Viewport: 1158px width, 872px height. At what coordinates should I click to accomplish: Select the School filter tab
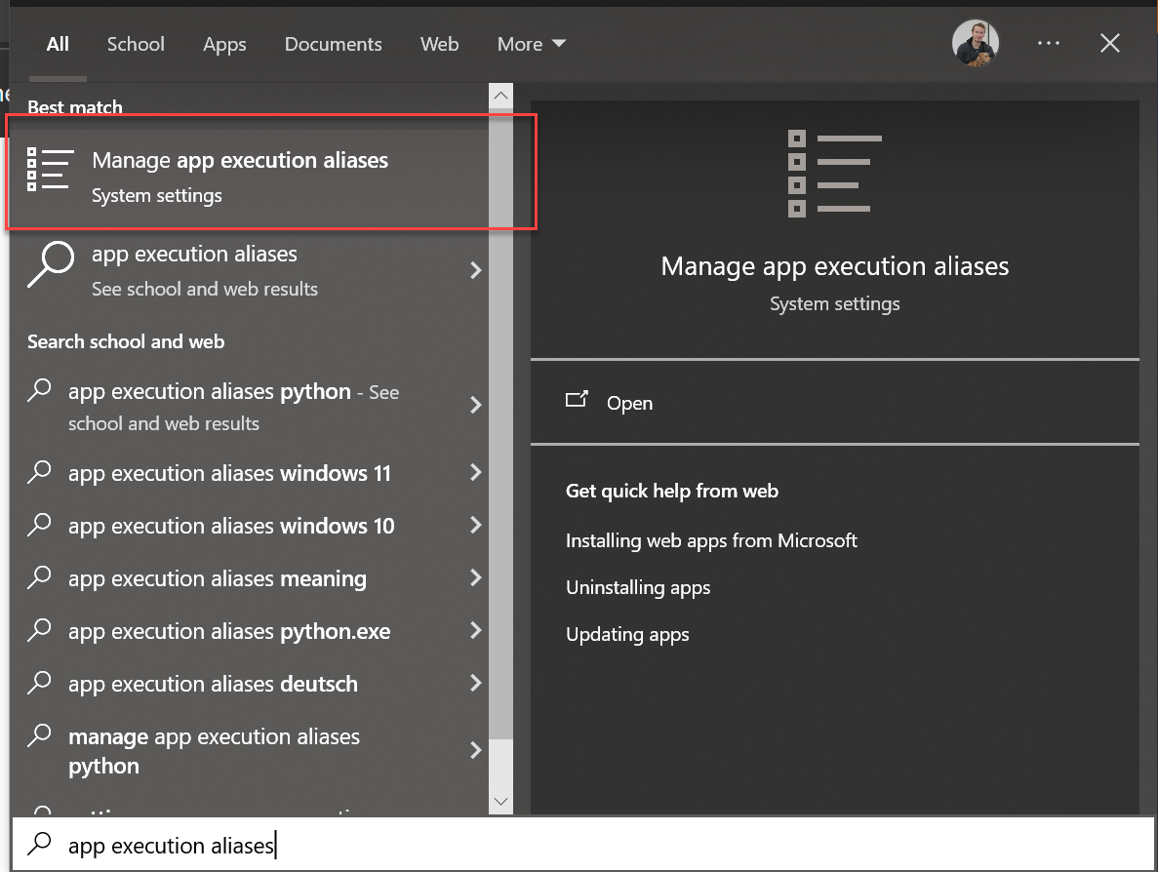click(136, 45)
